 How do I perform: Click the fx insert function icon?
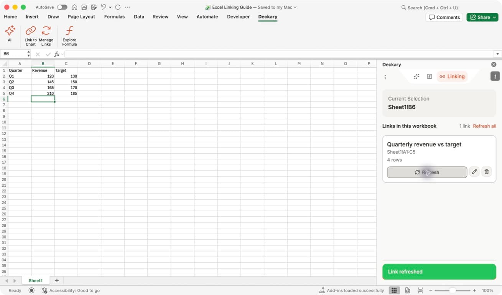(x=57, y=54)
